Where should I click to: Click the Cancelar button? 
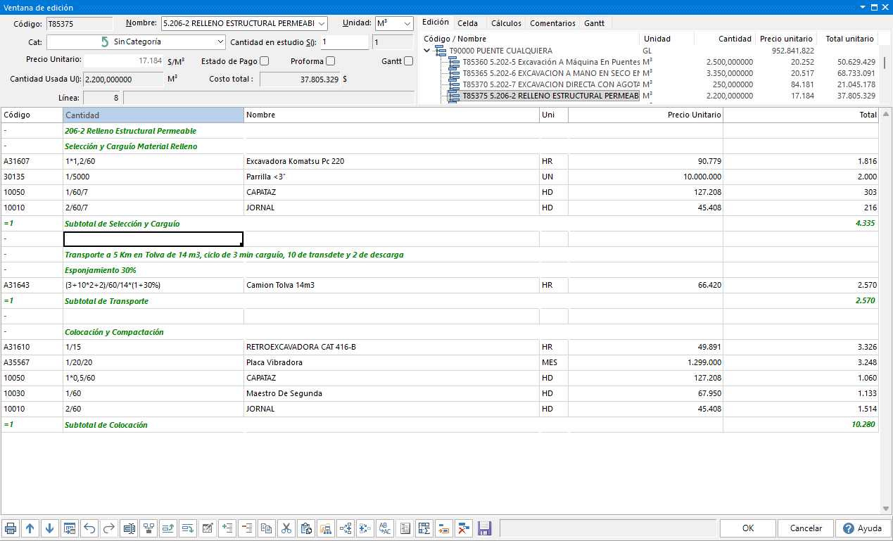coord(806,528)
